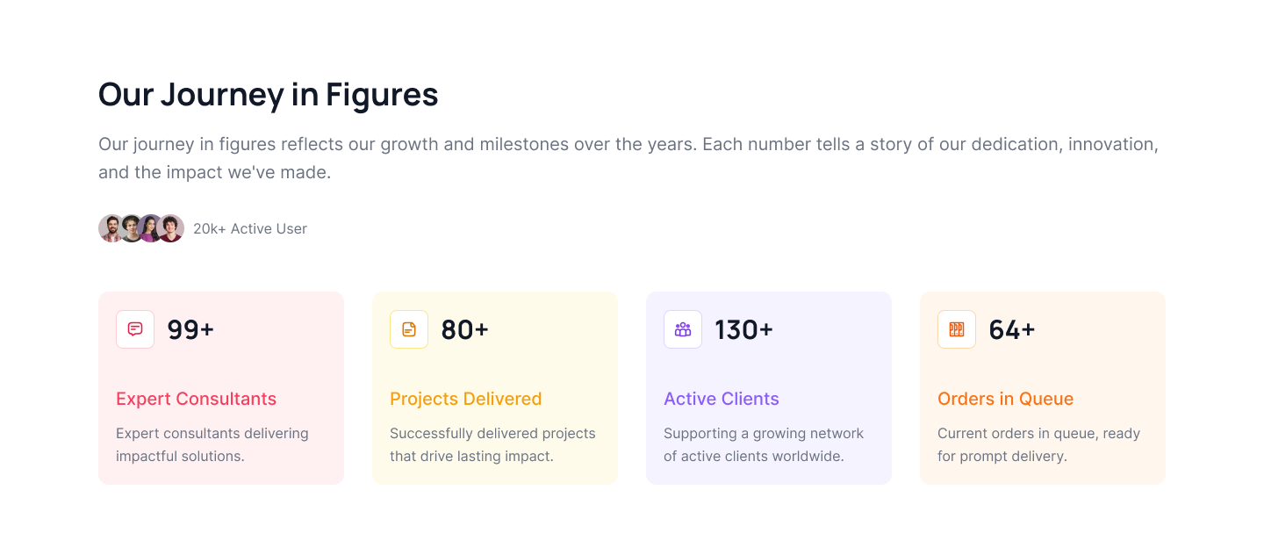Select the "Projects Delivered" title

click(x=465, y=399)
